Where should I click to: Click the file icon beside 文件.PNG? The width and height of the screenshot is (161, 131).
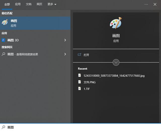[79, 82]
